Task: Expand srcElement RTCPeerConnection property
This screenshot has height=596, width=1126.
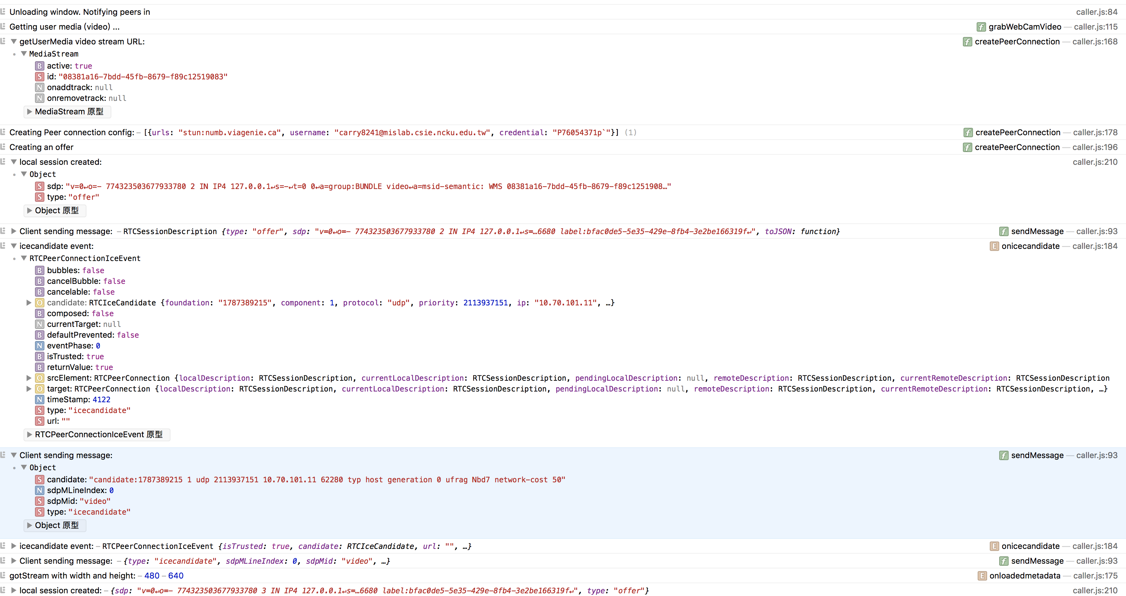Action: (29, 378)
